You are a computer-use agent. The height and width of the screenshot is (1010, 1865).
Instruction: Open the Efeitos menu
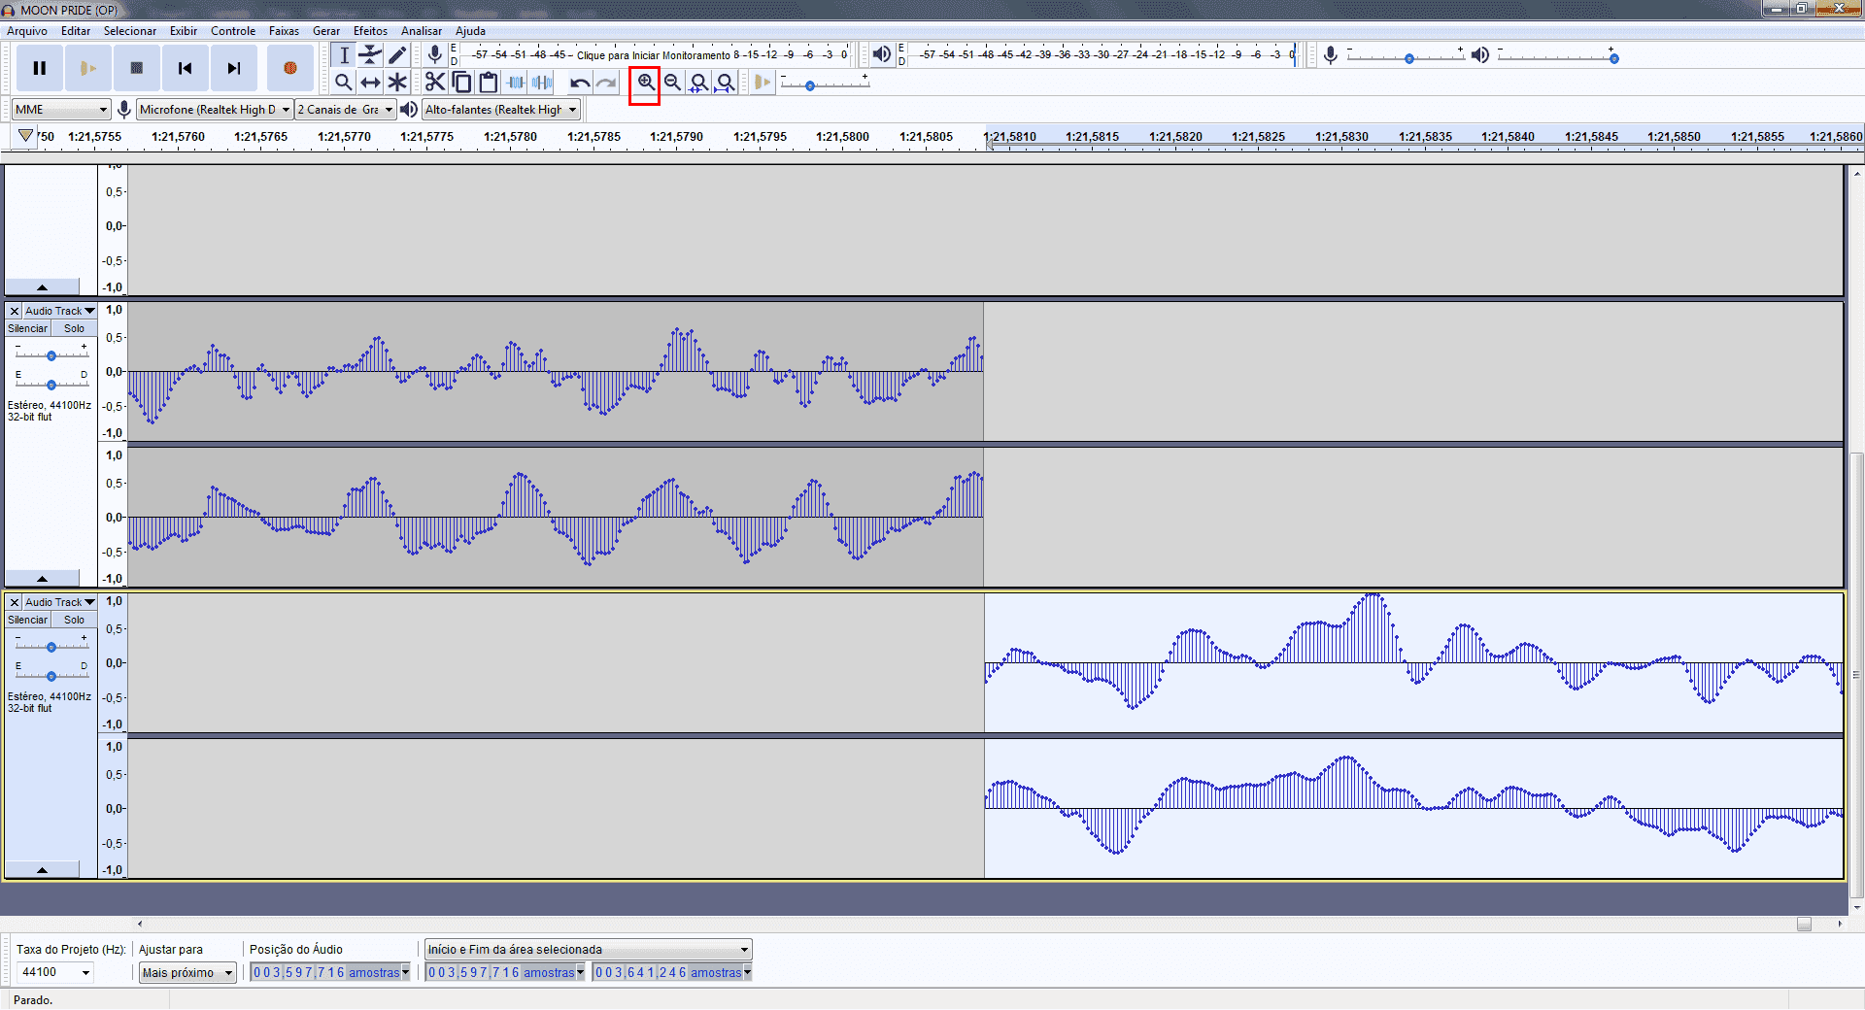[x=370, y=31]
